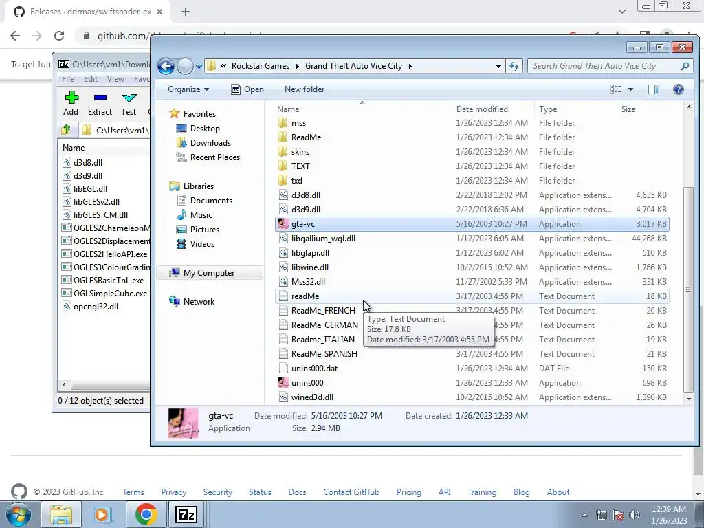This screenshot has width=704, height=528.
Task: Click the 7-Zip icon in the taskbar
Action: (186, 514)
